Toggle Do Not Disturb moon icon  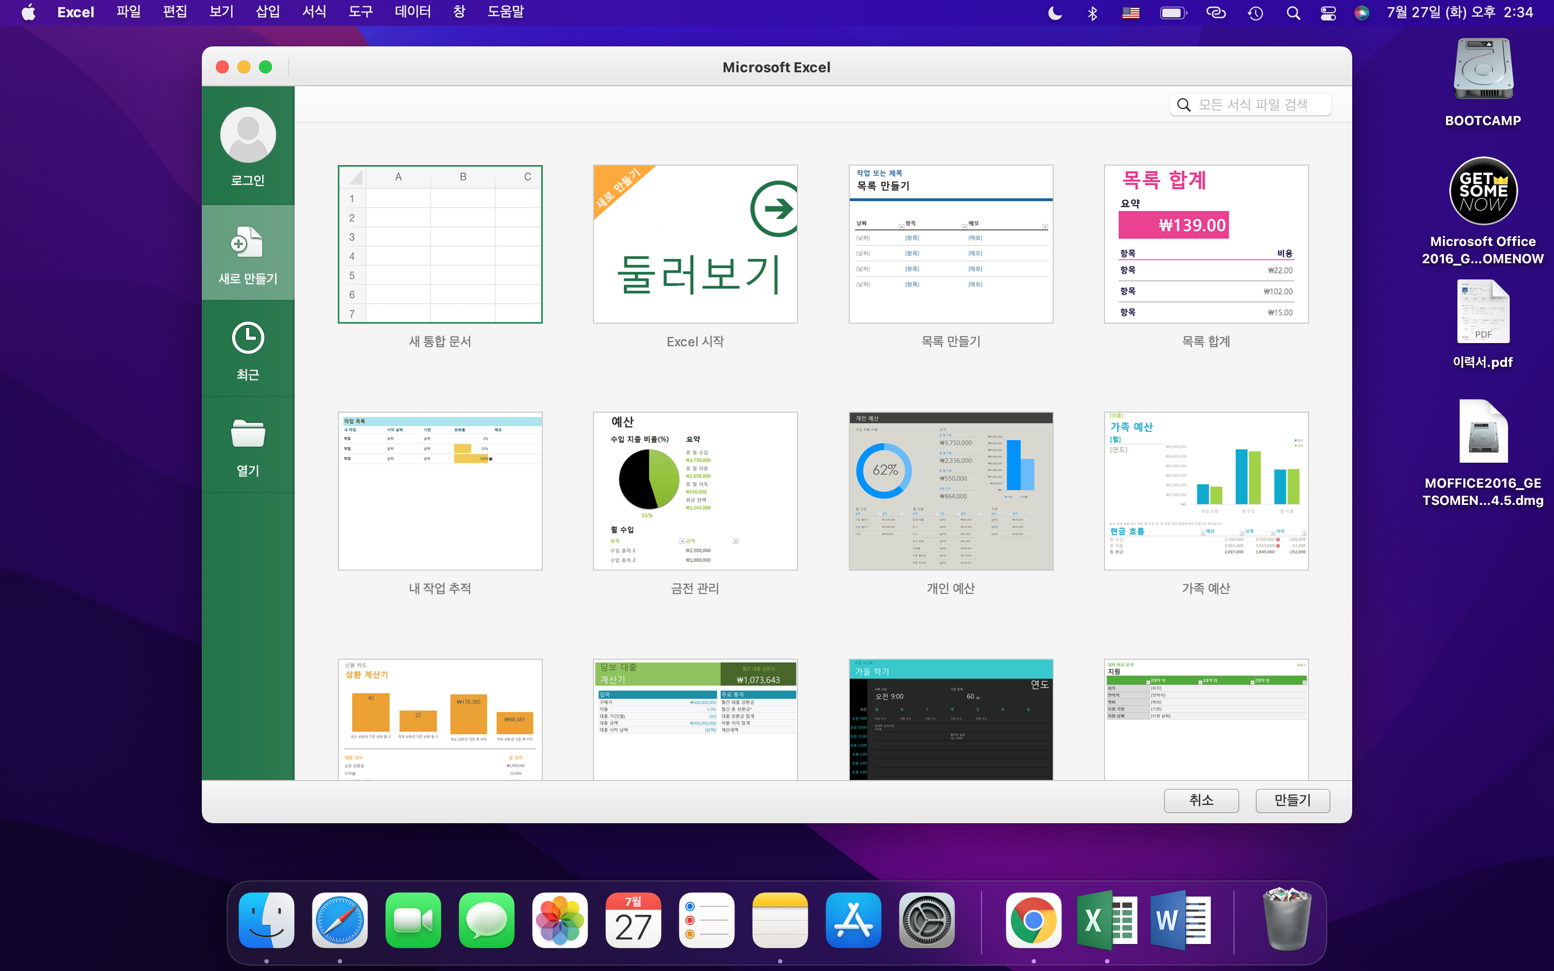click(x=1055, y=13)
